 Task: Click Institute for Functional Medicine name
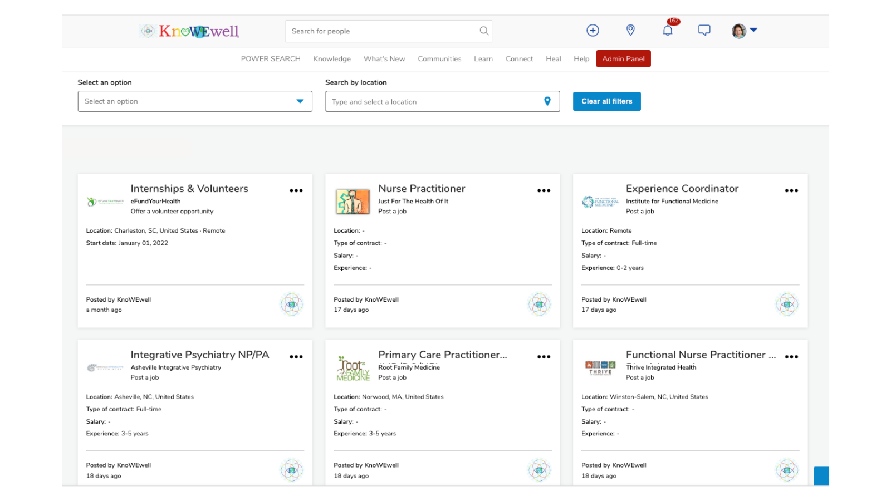(x=672, y=202)
